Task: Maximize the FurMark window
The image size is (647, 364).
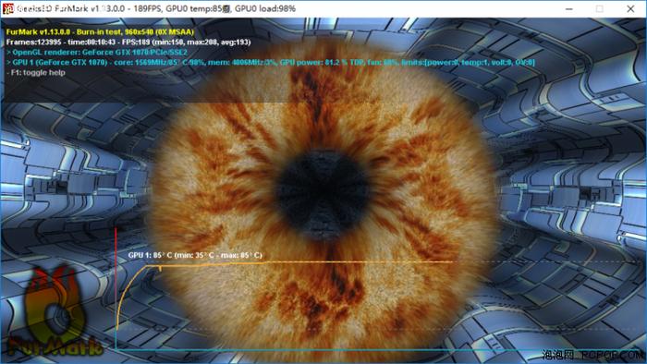Action: pos(600,8)
